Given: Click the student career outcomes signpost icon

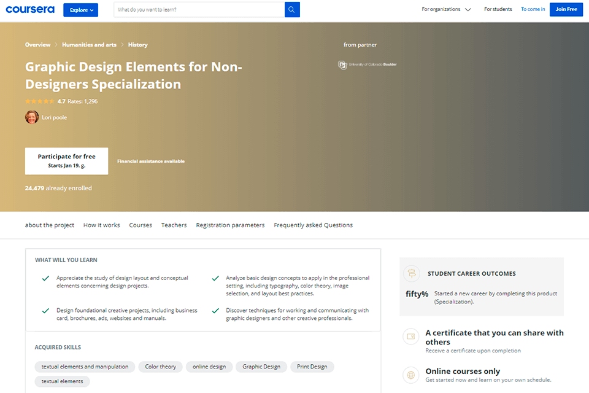Looking at the screenshot, I should point(411,273).
